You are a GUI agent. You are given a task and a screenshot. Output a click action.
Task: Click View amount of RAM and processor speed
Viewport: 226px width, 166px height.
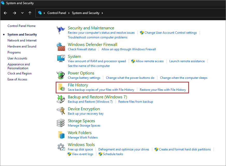click(97, 61)
